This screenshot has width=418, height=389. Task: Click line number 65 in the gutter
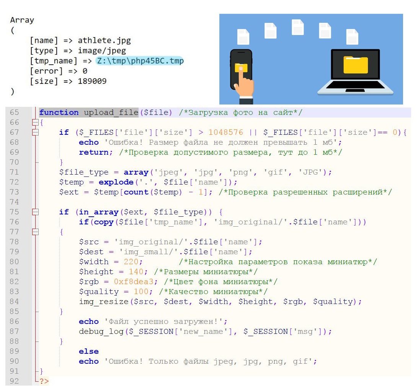point(14,113)
